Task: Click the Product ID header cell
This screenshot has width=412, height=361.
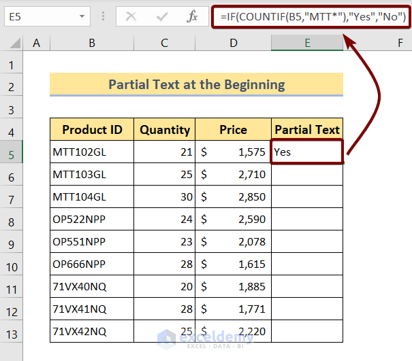Action: [92, 129]
